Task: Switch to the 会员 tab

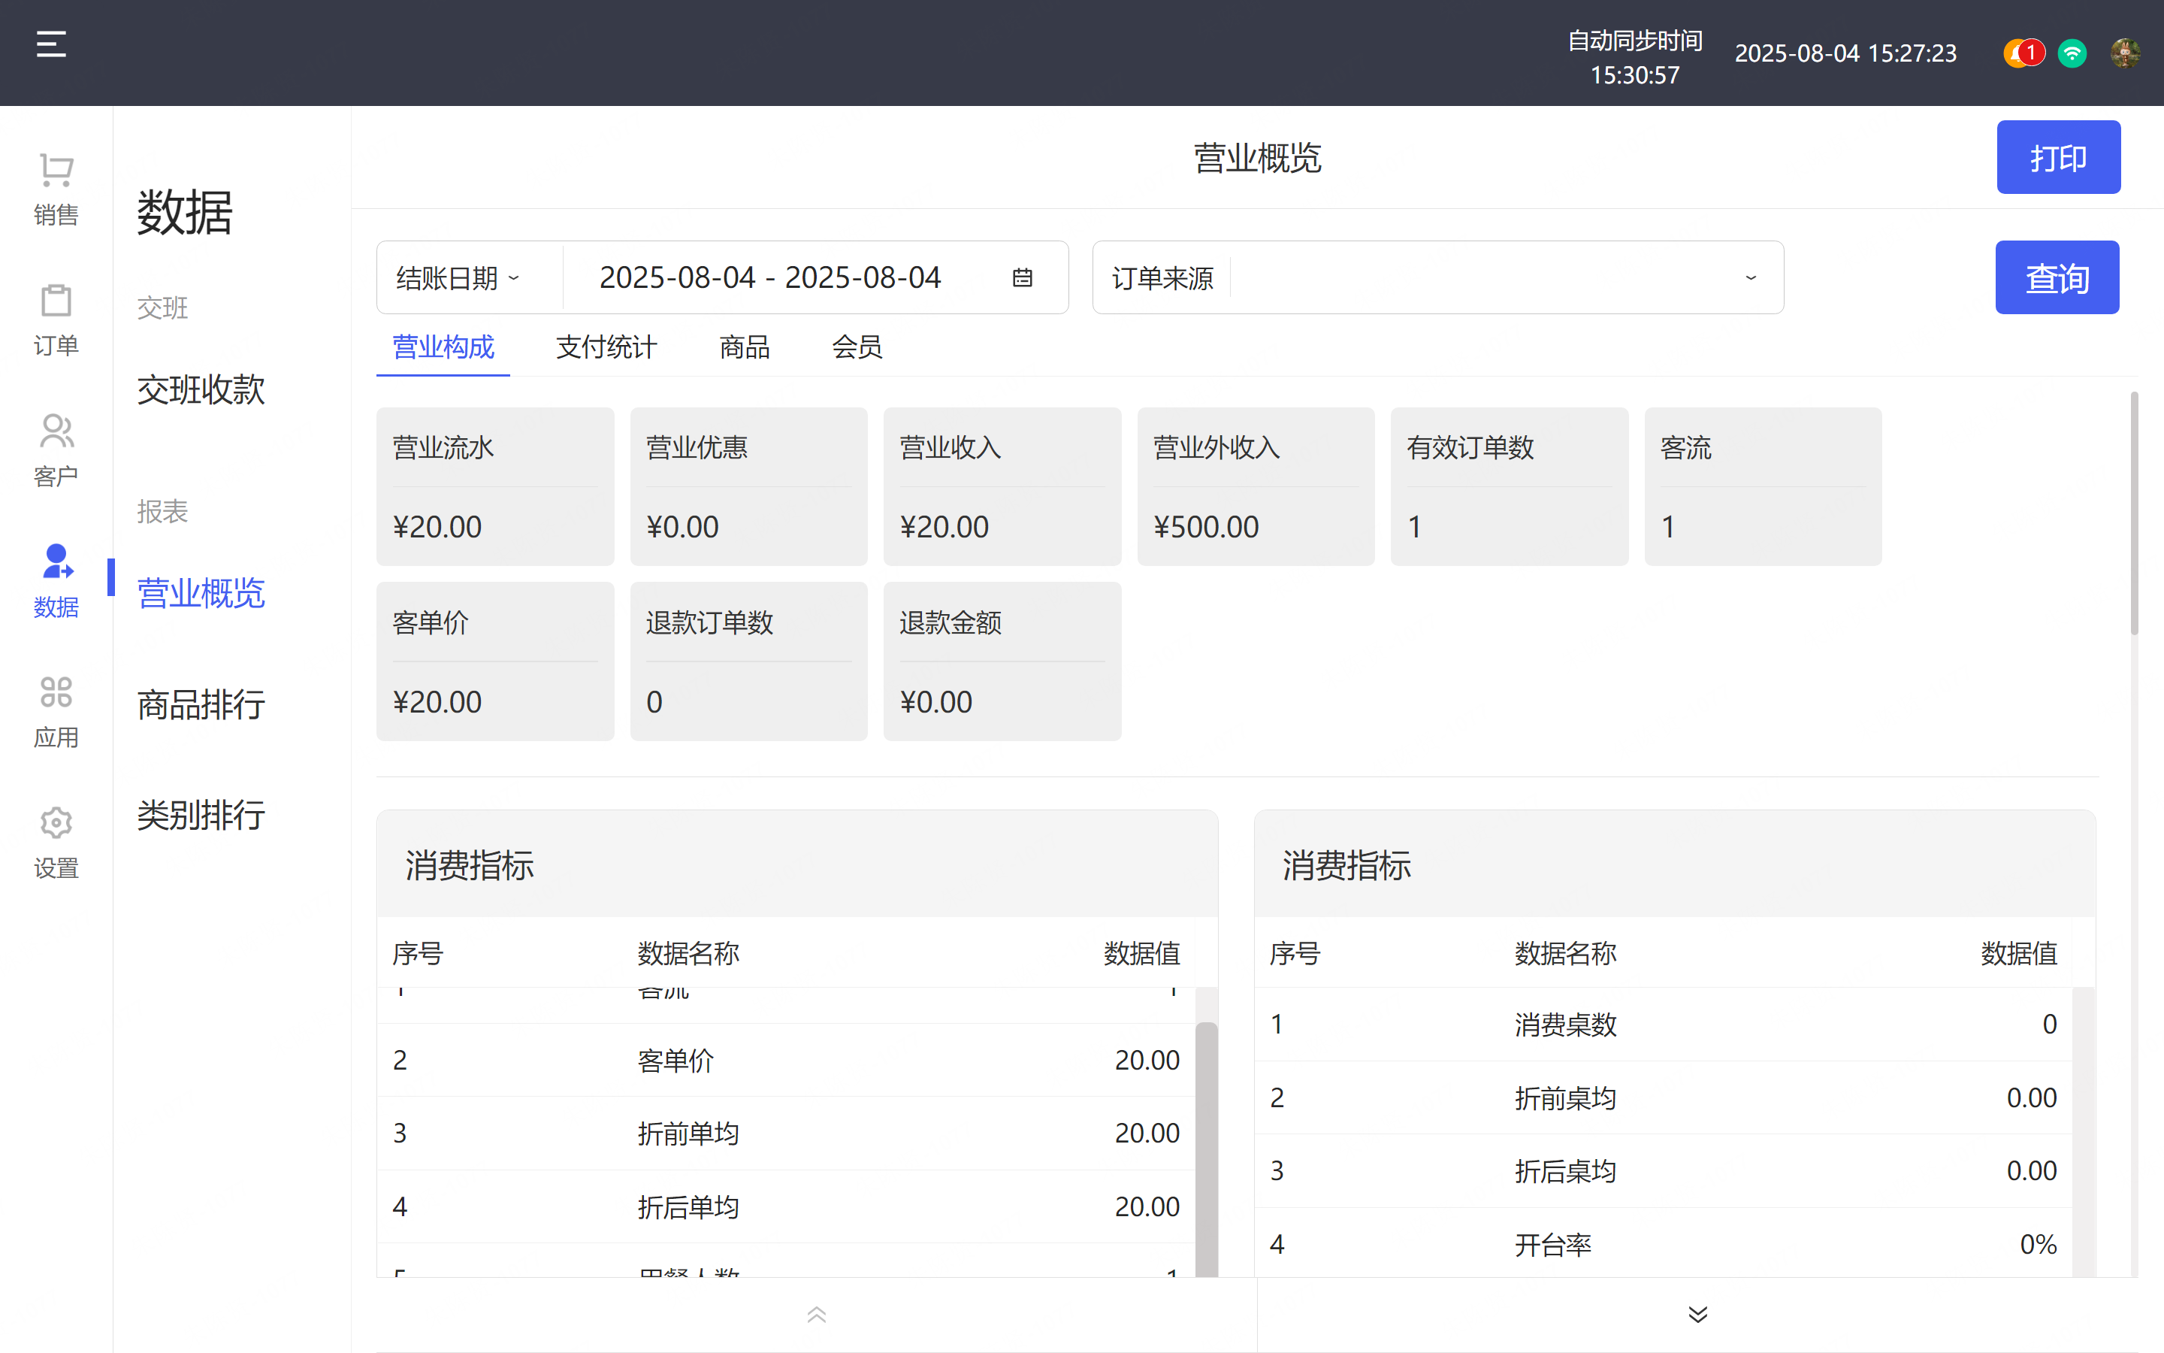Action: (857, 347)
